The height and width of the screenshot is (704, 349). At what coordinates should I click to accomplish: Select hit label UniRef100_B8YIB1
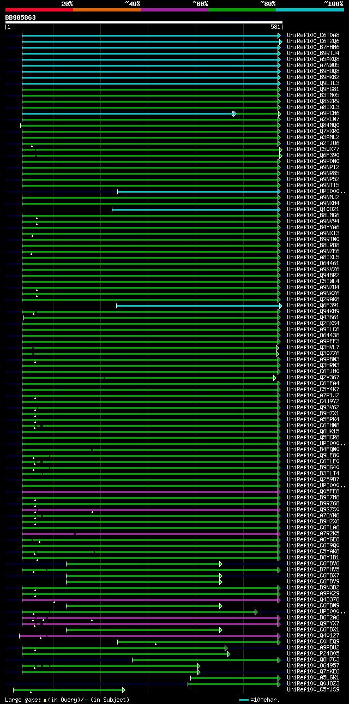pyautogui.click(x=313, y=557)
